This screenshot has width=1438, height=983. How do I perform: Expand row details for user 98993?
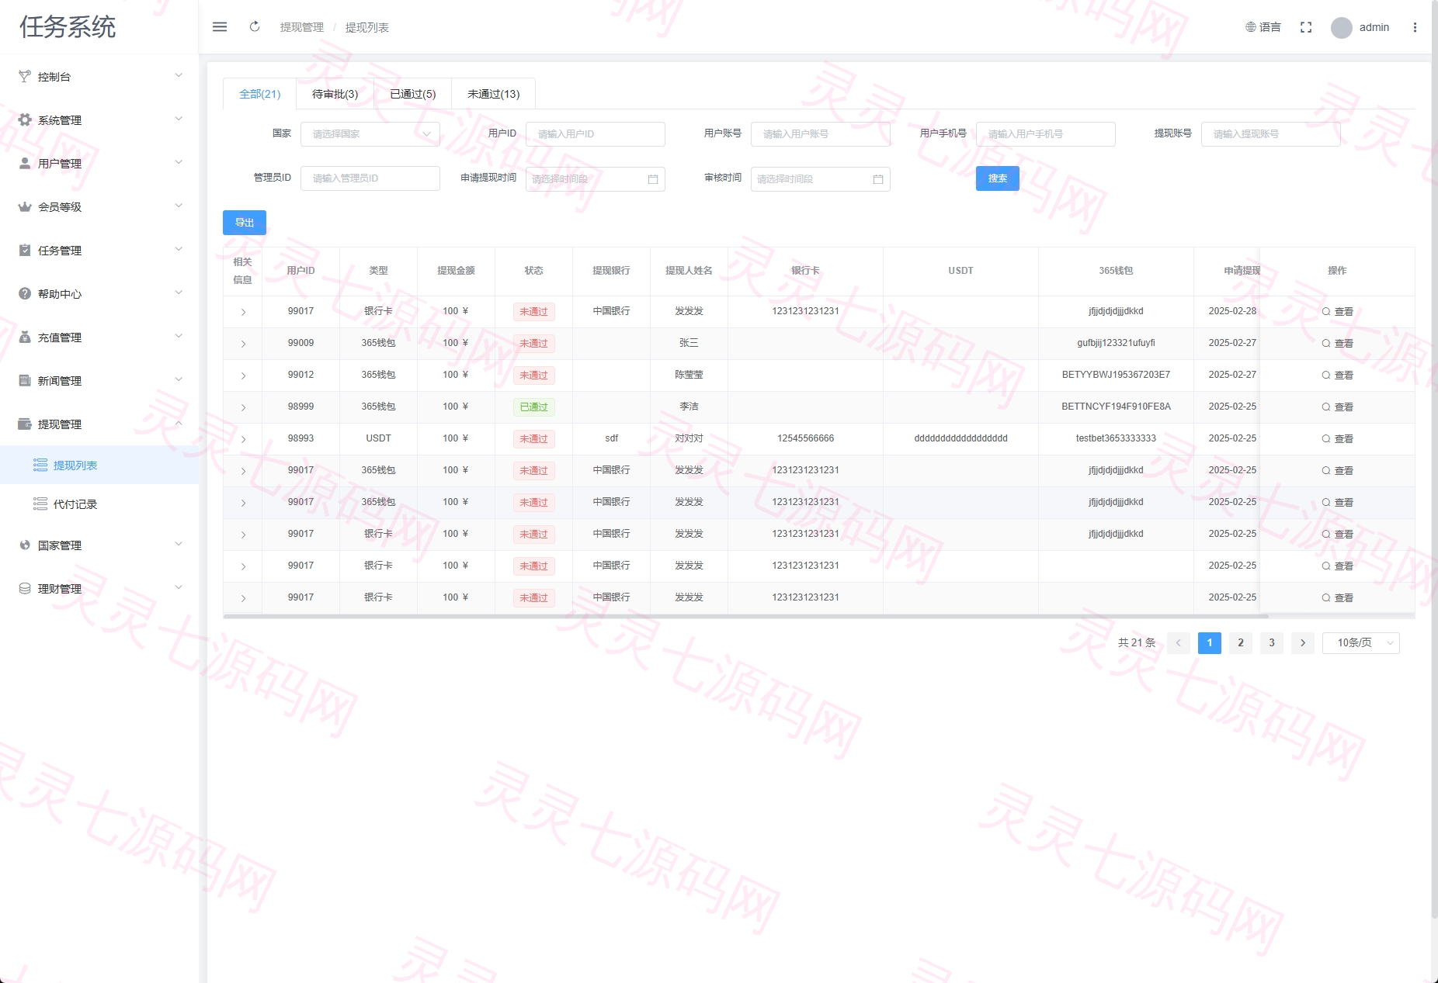pyautogui.click(x=243, y=439)
